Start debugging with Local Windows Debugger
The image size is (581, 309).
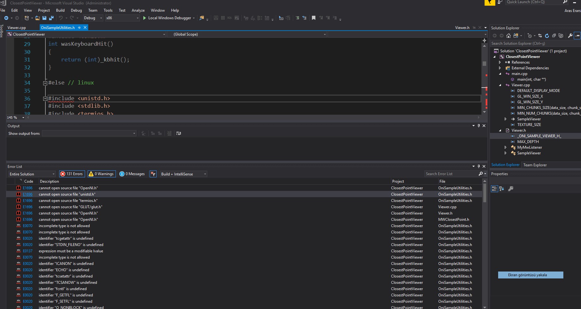[x=169, y=18]
